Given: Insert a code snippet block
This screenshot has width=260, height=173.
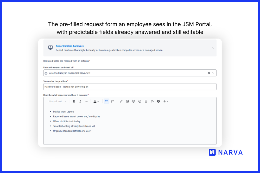Looking at the screenshot, I should click(x=152, y=101).
